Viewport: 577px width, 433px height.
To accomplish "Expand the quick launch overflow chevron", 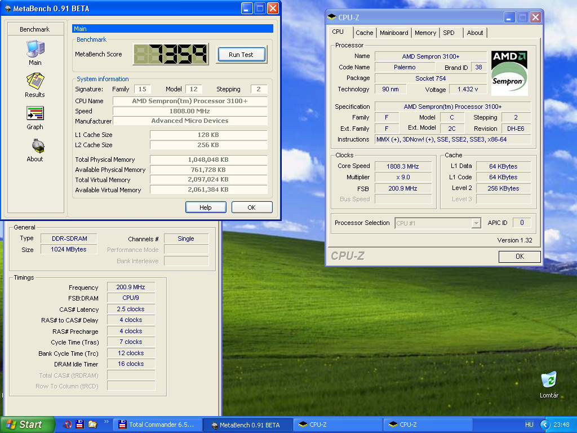I will (106, 422).
